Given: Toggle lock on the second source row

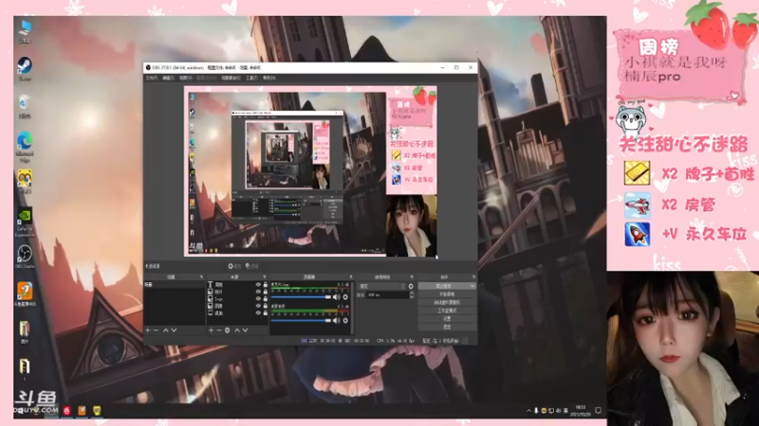Looking at the screenshot, I should pyautogui.click(x=266, y=292).
